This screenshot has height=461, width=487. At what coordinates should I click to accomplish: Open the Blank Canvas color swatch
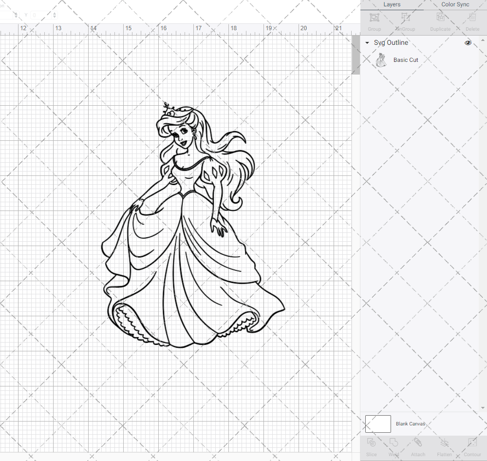click(x=378, y=423)
